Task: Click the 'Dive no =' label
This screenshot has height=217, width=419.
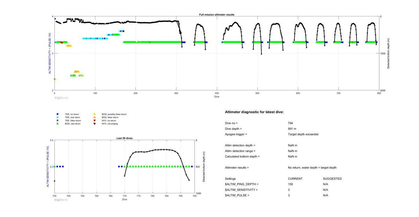Action: pyautogui.click(x=231, y=123)
